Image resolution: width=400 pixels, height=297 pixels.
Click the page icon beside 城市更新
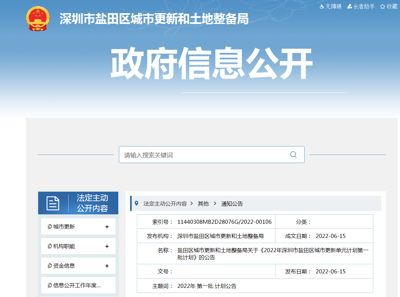(50, 227)
